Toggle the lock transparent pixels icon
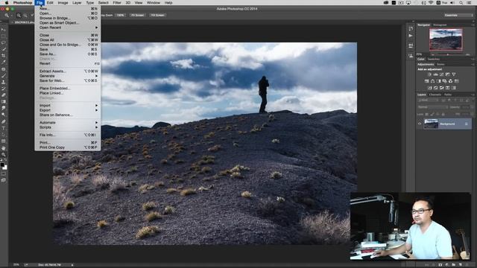 [426, 114]
